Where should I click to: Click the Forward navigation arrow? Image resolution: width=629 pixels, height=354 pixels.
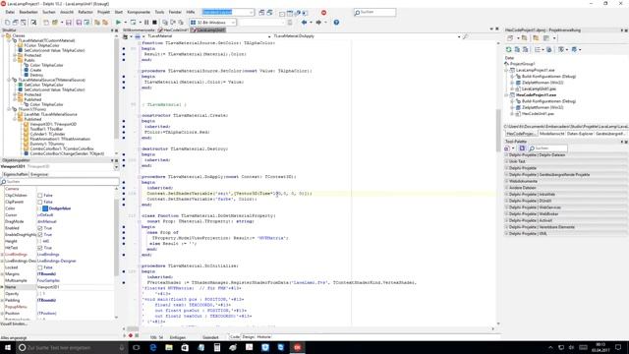point(318,23)
